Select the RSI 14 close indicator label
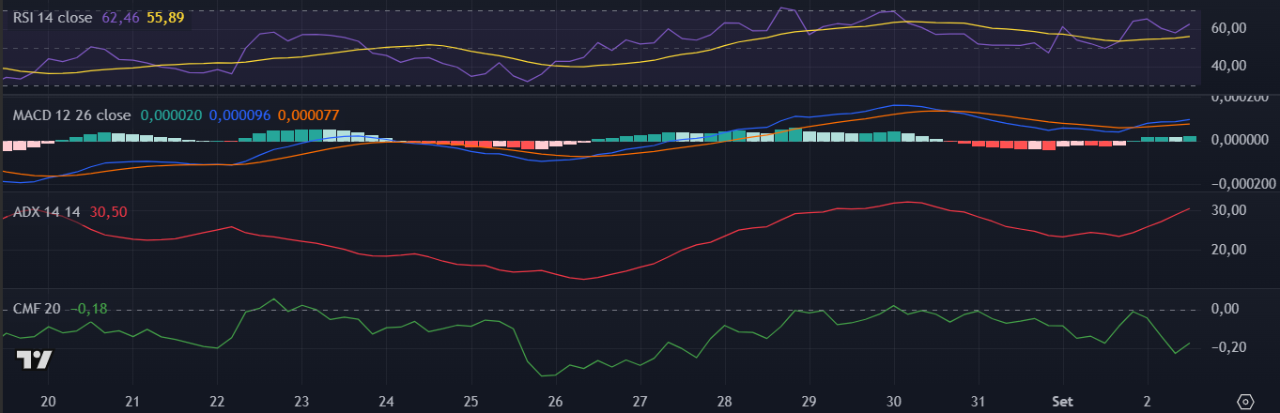This screenshot has height=413, width=1280. [x=53, y=16]
